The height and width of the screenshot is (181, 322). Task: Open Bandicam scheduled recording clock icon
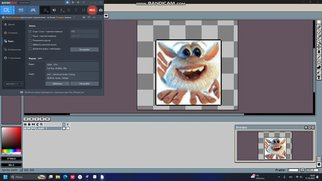78,2
